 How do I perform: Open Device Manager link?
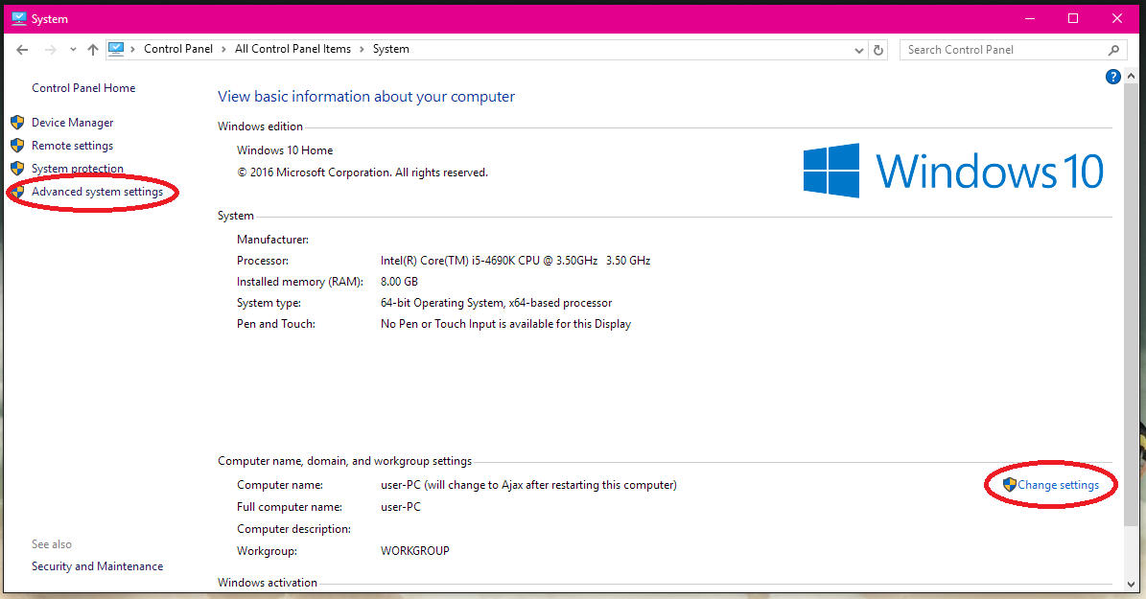72,123
